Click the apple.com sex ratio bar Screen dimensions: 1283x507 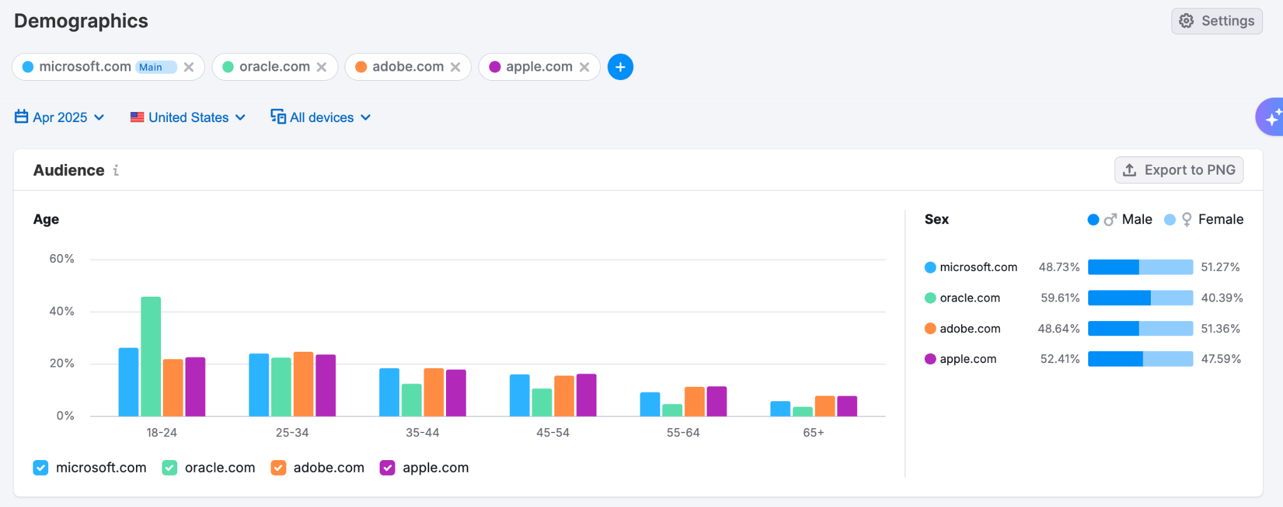(1140, 359)
